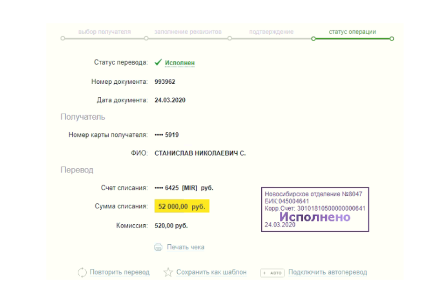The width and height of the screenshot is (438, 294).
Task: Click the commission value 520,00 руб.
Action: point(171,226)
